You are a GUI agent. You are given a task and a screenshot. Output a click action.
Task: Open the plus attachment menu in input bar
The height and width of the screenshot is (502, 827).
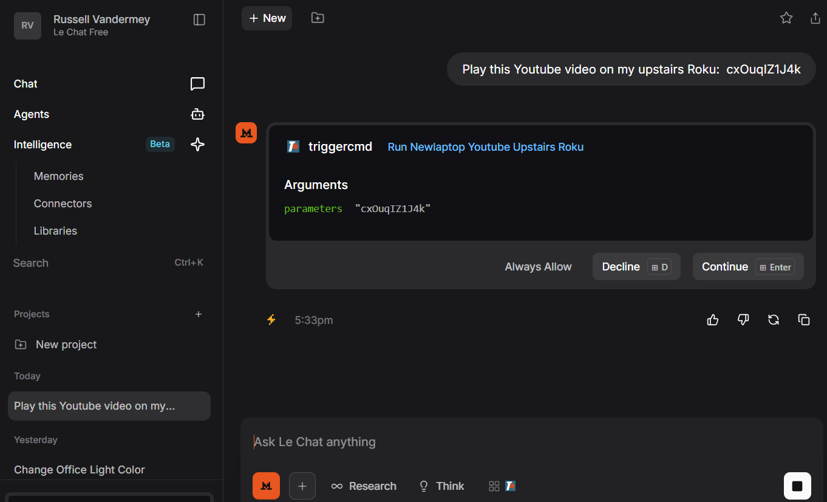[302, 486]
